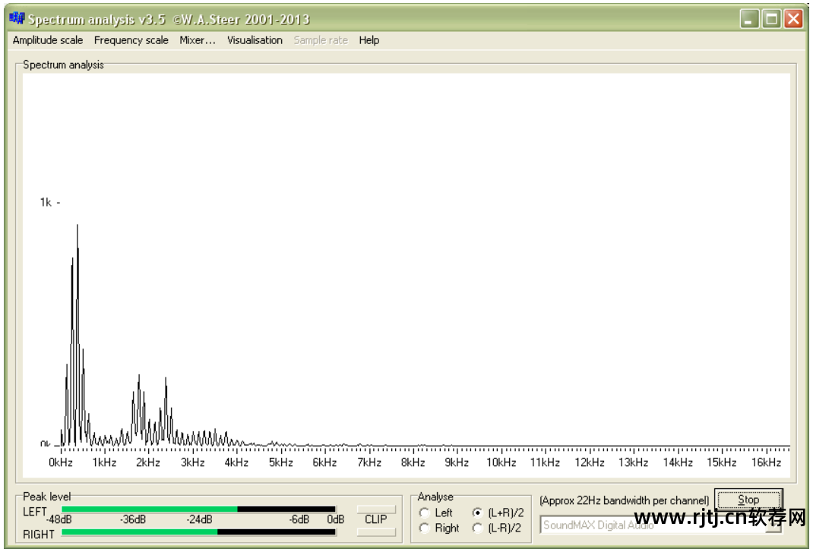Image resolution: width=813 pixels, height=552 pixels.
Task: Click the -6dB peak level marking
Action: point(299,519)
